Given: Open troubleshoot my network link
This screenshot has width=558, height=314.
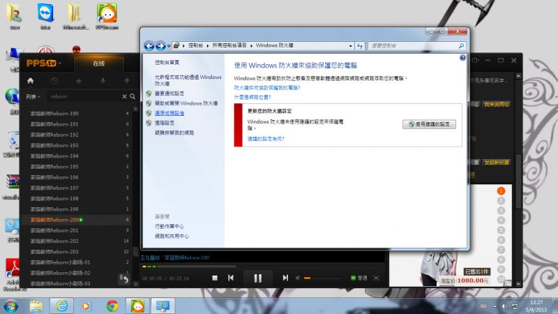Looking at the screenshot, I should [x=174, y=133].
